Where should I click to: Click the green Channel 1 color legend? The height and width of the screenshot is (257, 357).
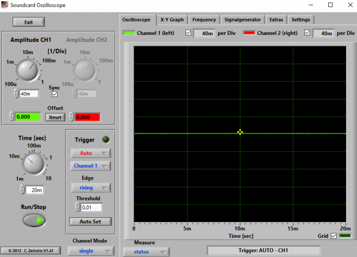tap(129, 33)
